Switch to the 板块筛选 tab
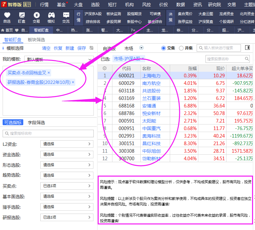The image size is (255, 230). pyautogui.click(x=36, y=40)
